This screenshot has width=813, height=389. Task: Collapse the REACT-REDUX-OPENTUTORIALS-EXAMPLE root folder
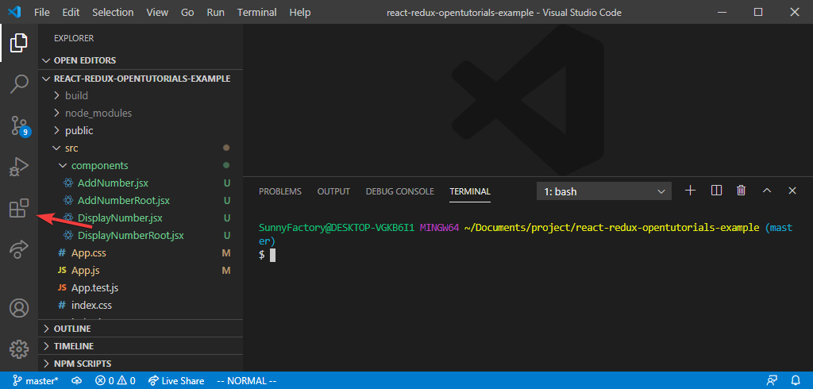(x=141, y=79)
